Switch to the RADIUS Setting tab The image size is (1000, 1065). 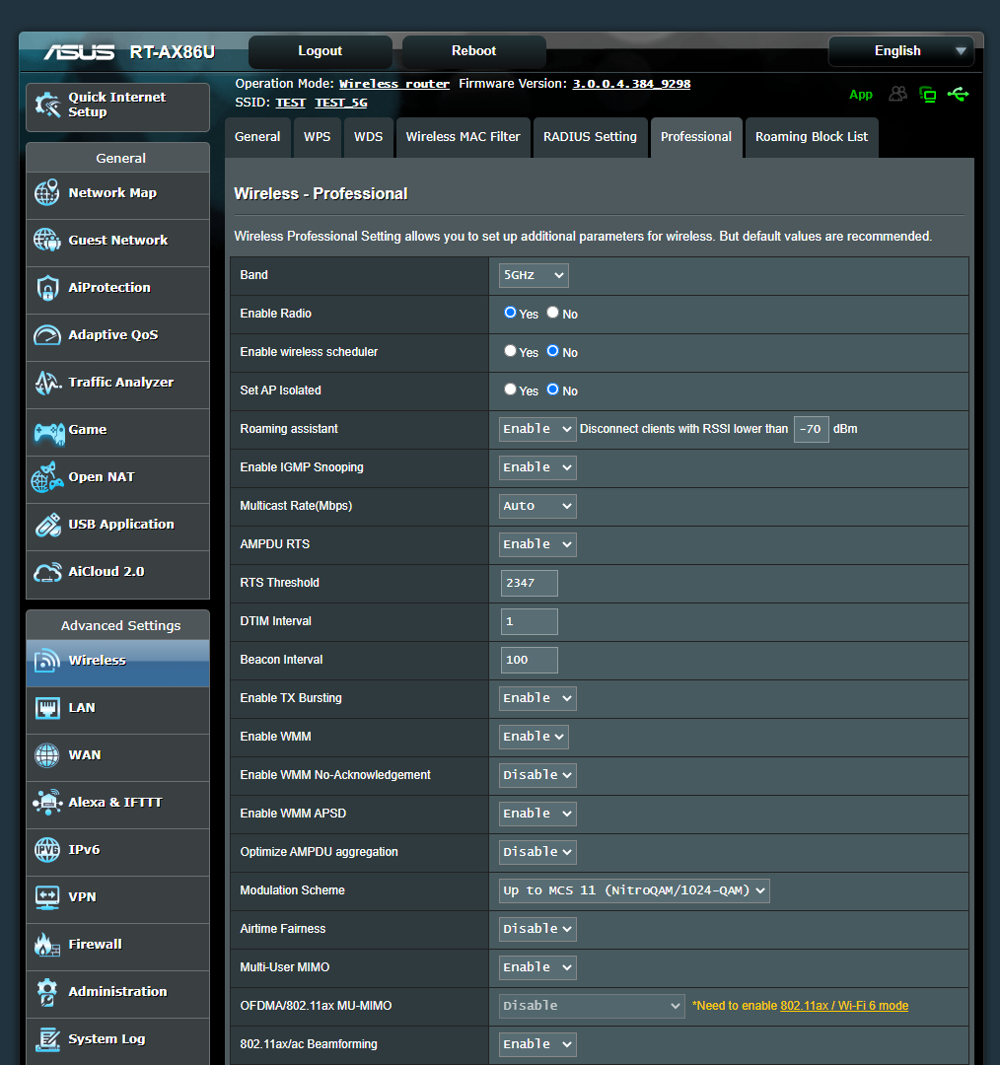[x=591, y=137]
